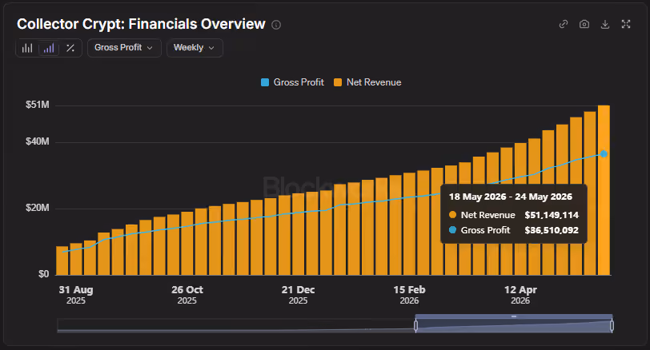Copy the chart link icon
This screenshot has width=650, height=350.
point(564,24)
